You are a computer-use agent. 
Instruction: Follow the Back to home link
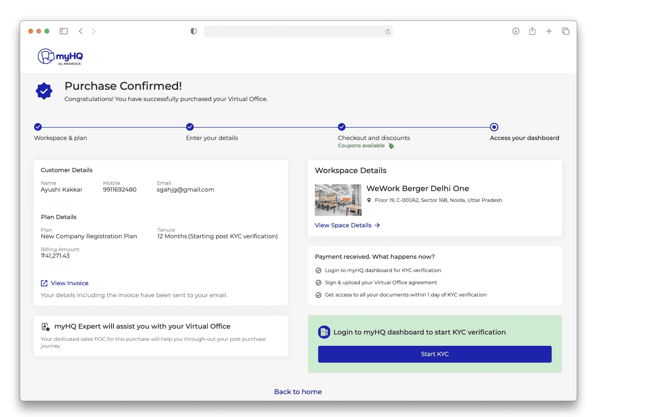pos(298,392)
